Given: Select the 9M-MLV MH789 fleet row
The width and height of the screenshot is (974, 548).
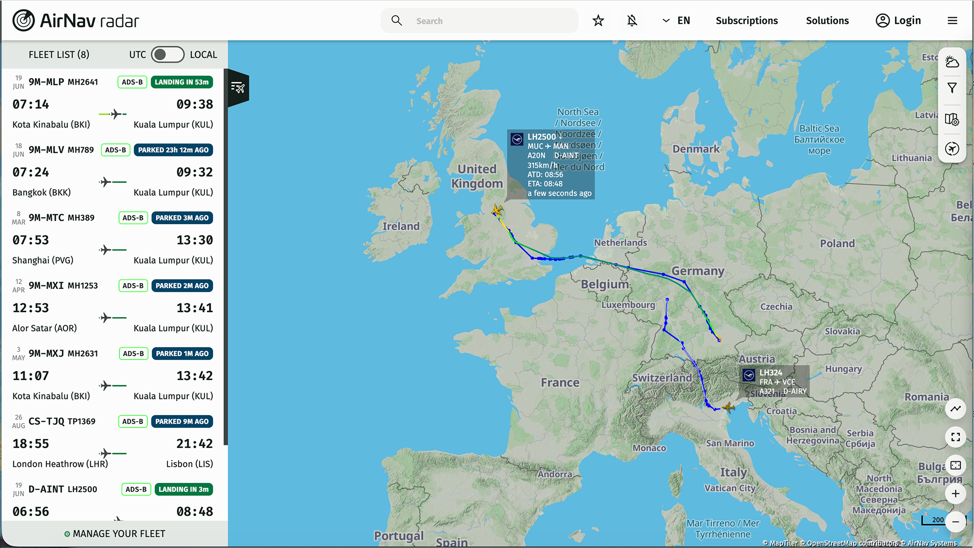Looking at the screenshot, I should [113, 171].
